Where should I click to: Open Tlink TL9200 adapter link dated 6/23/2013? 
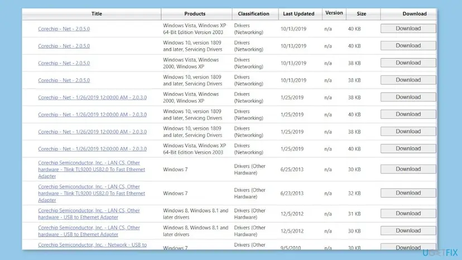tap(92, 193)
